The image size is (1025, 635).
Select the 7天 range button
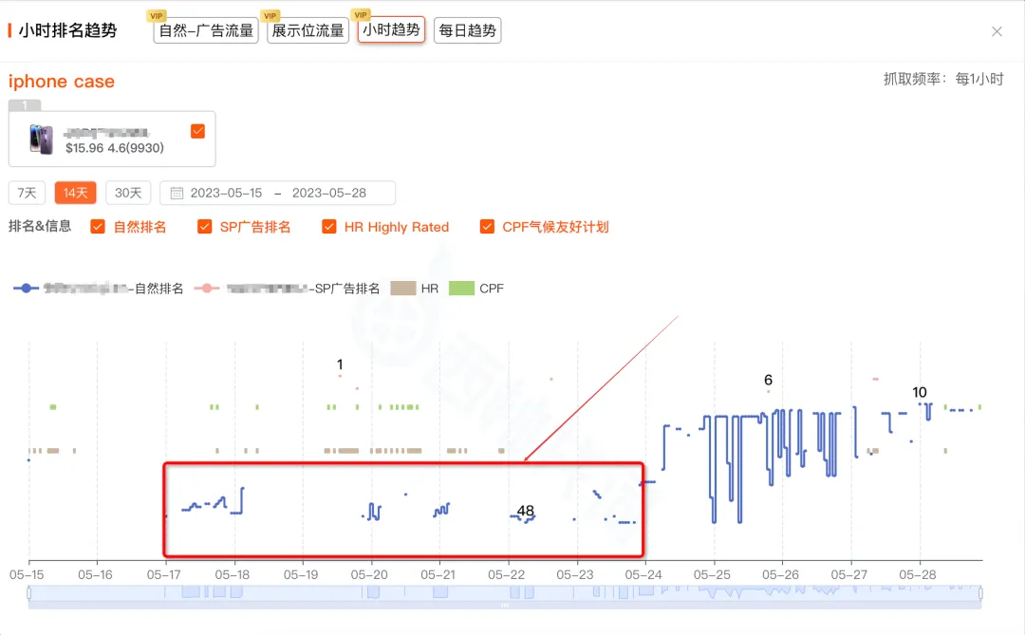pos(27,193)
